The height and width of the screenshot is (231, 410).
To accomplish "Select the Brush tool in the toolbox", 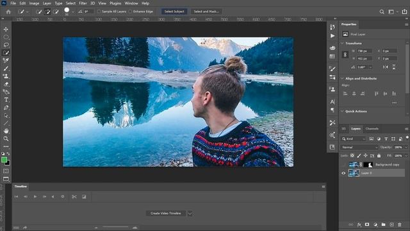I will pyautogui.click(x=6, y=69).
